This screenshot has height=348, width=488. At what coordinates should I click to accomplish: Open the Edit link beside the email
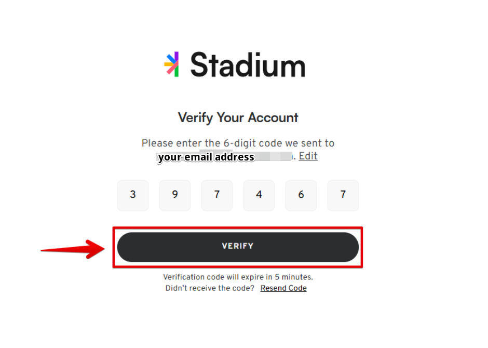[308, 156]
